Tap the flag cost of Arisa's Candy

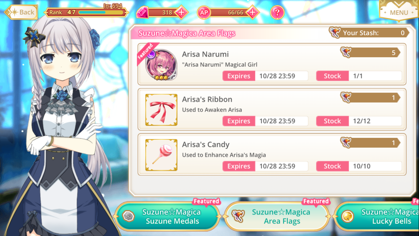pos(370,143)
